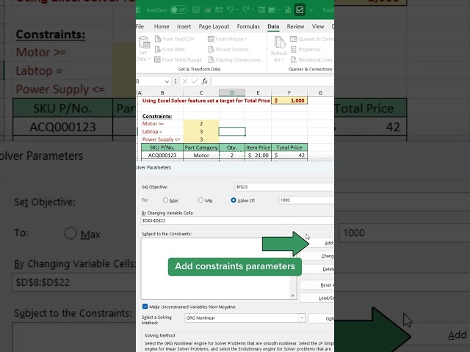Click inside the formula bar field
The height and width of the screenshot is (352, 470).
click(x=272, y=81)
